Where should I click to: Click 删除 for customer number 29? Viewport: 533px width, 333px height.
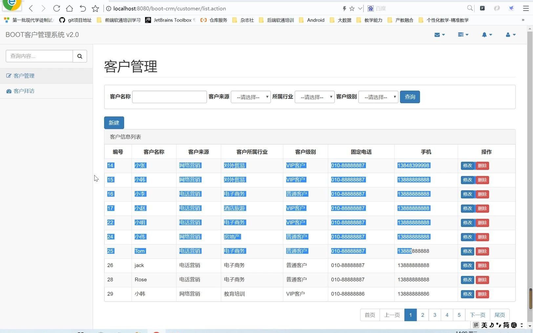(482, 294)
